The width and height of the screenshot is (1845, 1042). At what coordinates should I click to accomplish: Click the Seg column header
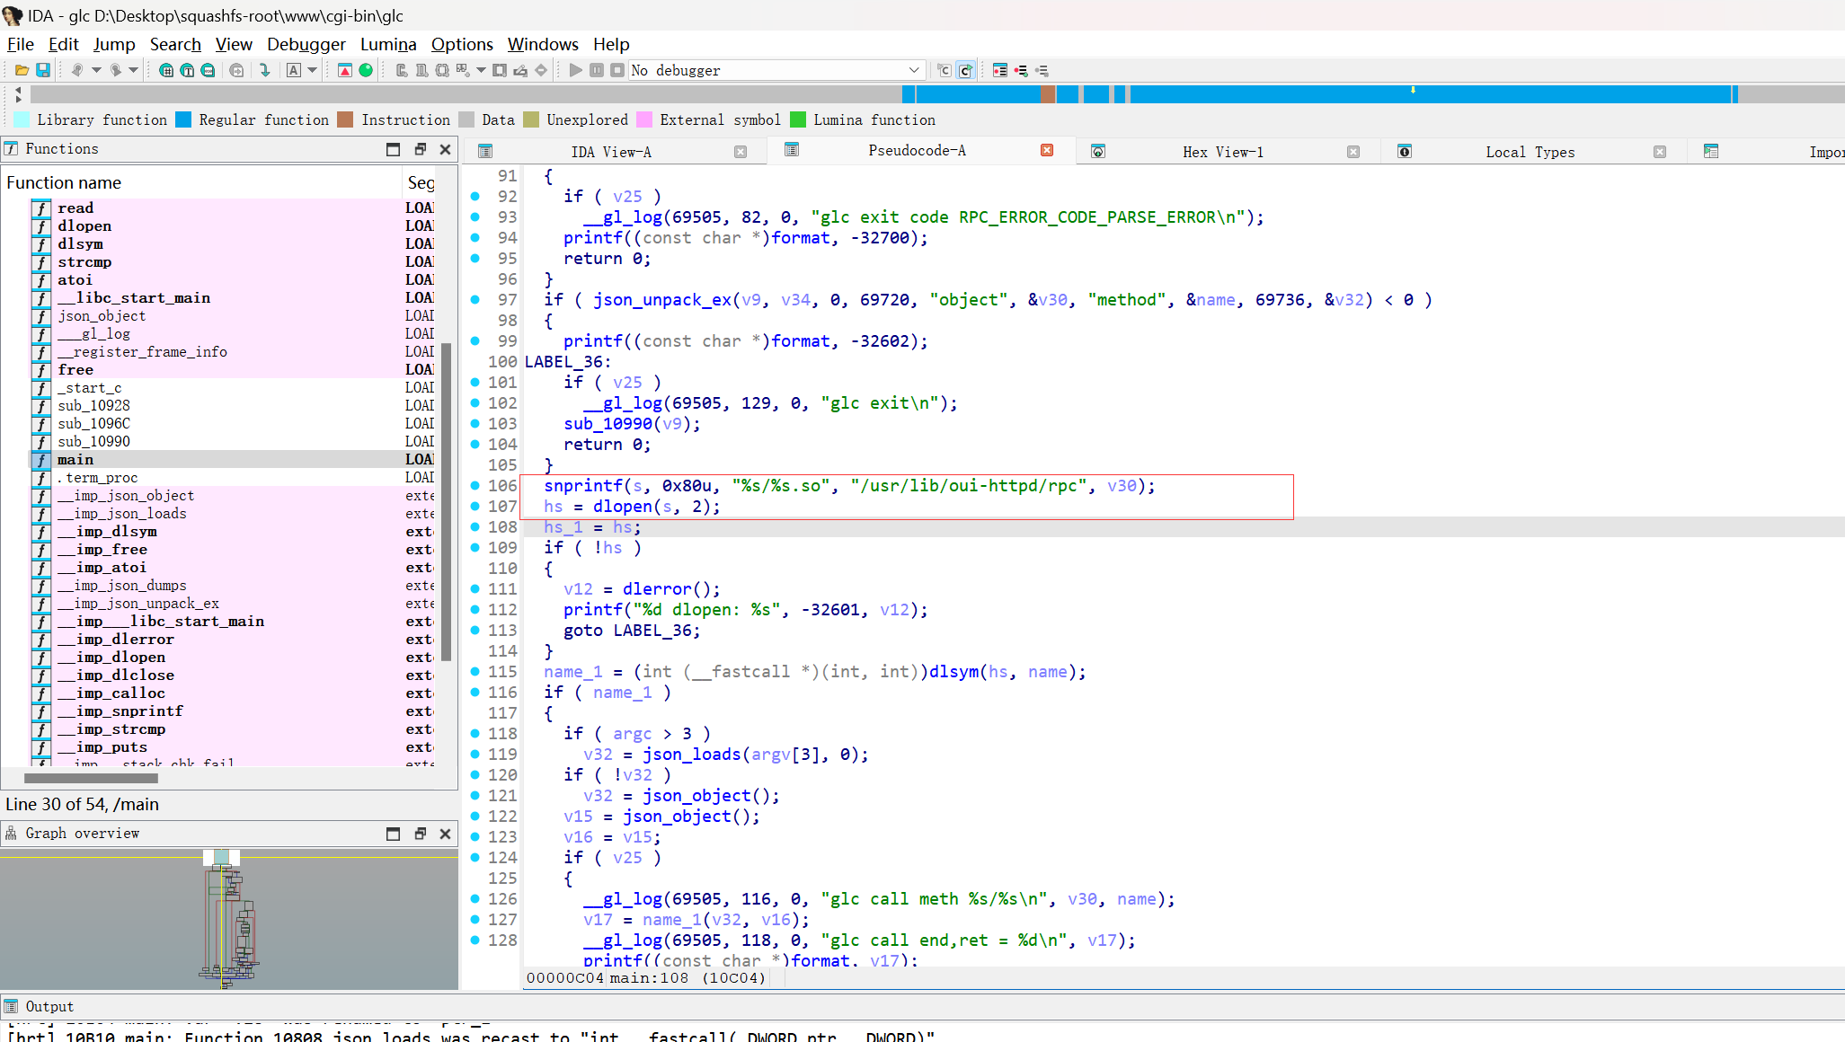pyautogui.click(x=421, y=182)
